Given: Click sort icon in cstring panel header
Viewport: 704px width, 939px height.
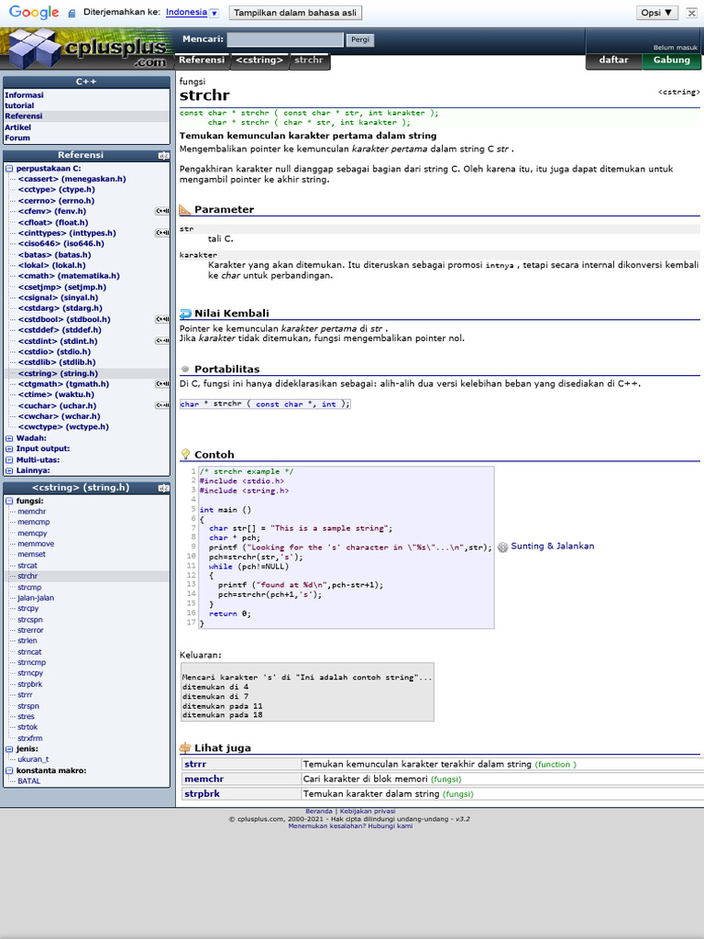Looking at the screenshot, I should (163, 488).
